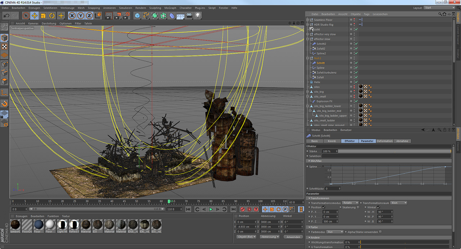
Task: Open the render settings
Action: click(x=126, y=15)
